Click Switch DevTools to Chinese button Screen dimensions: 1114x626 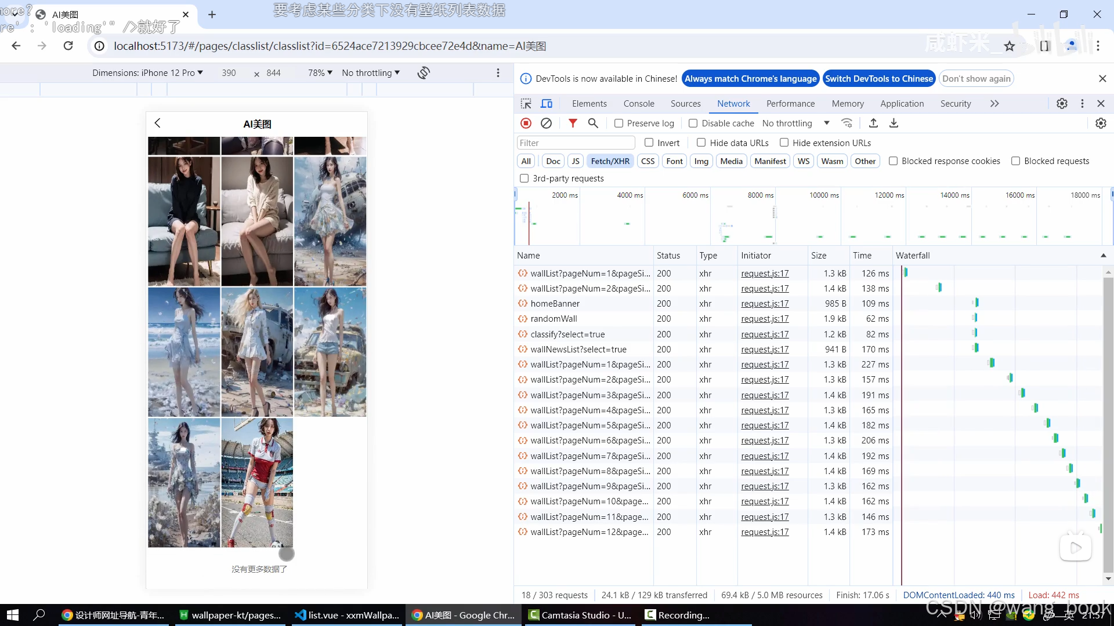[878, 78]
